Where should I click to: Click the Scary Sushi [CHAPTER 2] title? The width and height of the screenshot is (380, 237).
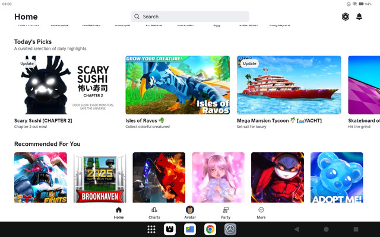coord(43,120)
